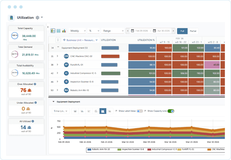Toggle the Show Capacity Line switch
Screen dimensions: 231x160
(x=171, y=111)
